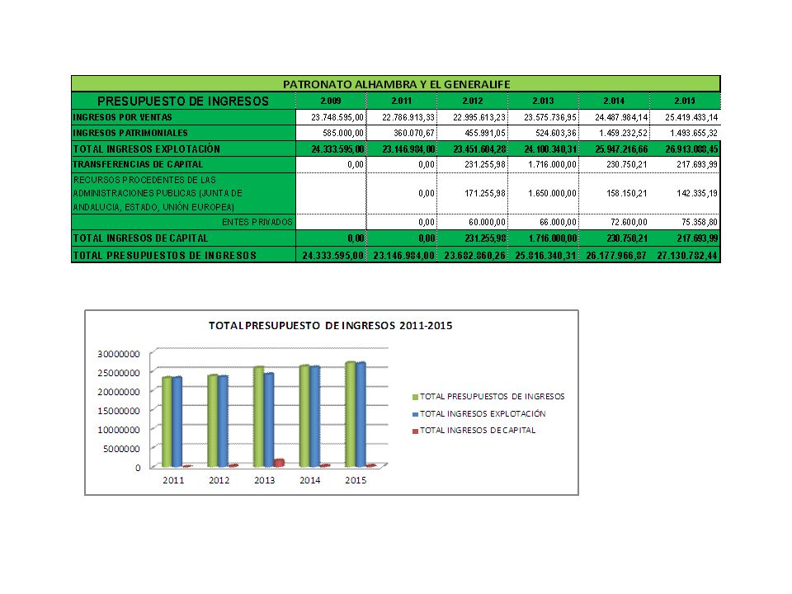Select the INGRESOS POR VENTAS row label
The width and height of the screenshot is (792, 594).
point(123,117)
